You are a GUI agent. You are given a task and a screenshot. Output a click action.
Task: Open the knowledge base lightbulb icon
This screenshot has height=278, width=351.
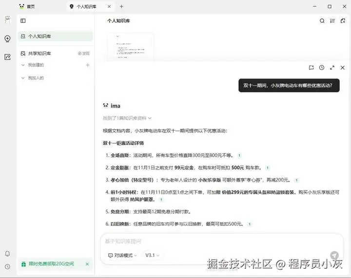pos(7,38)
